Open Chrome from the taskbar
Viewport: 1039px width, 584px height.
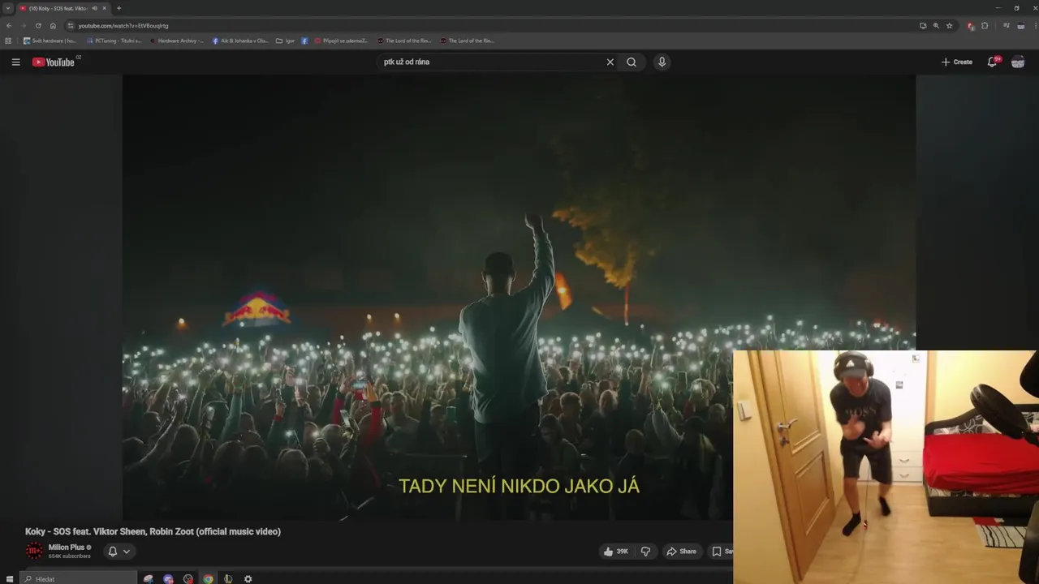(x=208, y=578)
